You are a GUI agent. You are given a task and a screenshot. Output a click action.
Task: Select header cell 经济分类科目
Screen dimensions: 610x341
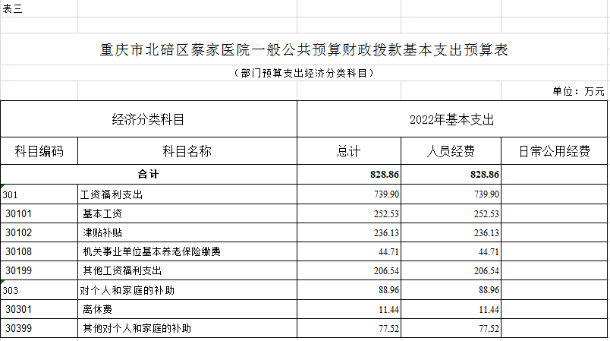[x=148, y=119]
